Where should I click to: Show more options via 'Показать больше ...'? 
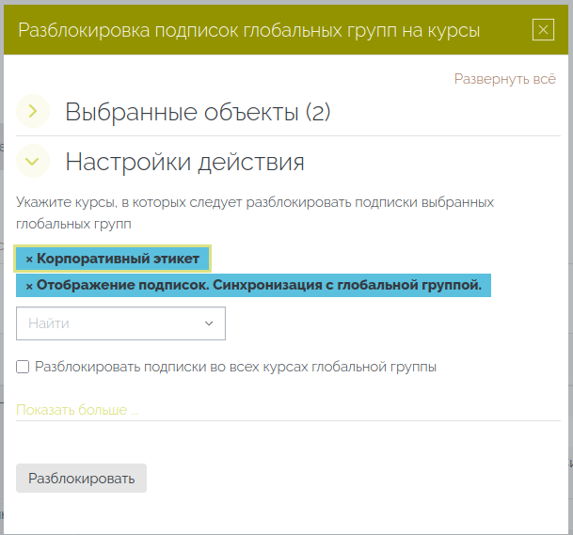point(76,410)
